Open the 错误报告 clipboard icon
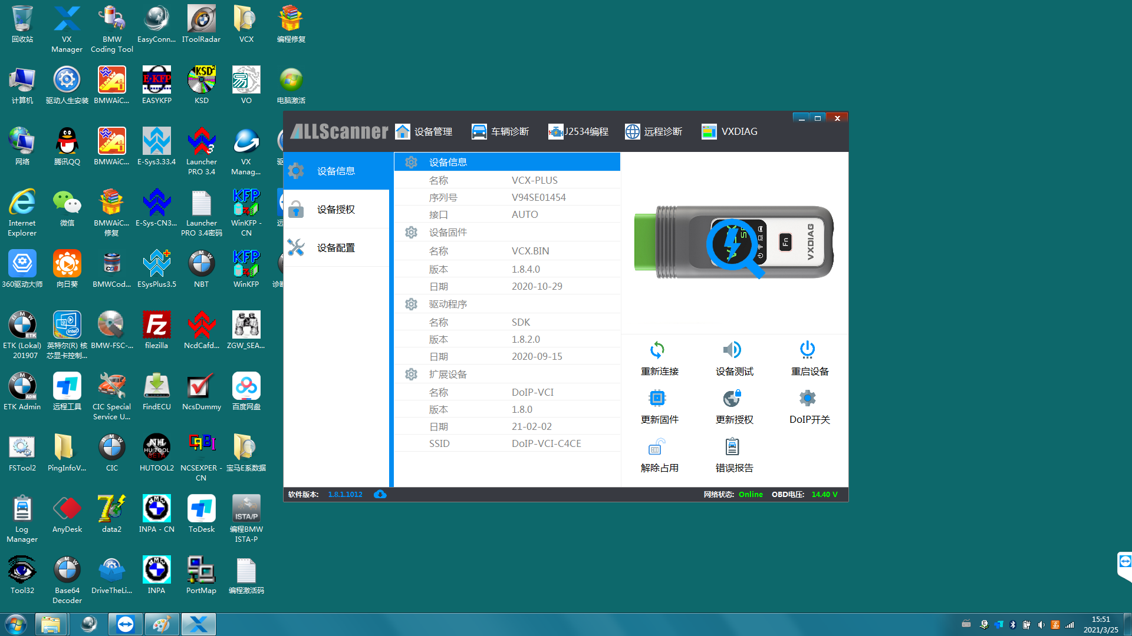Image resolution: width=1132 pixels, height=636 pixels. coord(732,446)
